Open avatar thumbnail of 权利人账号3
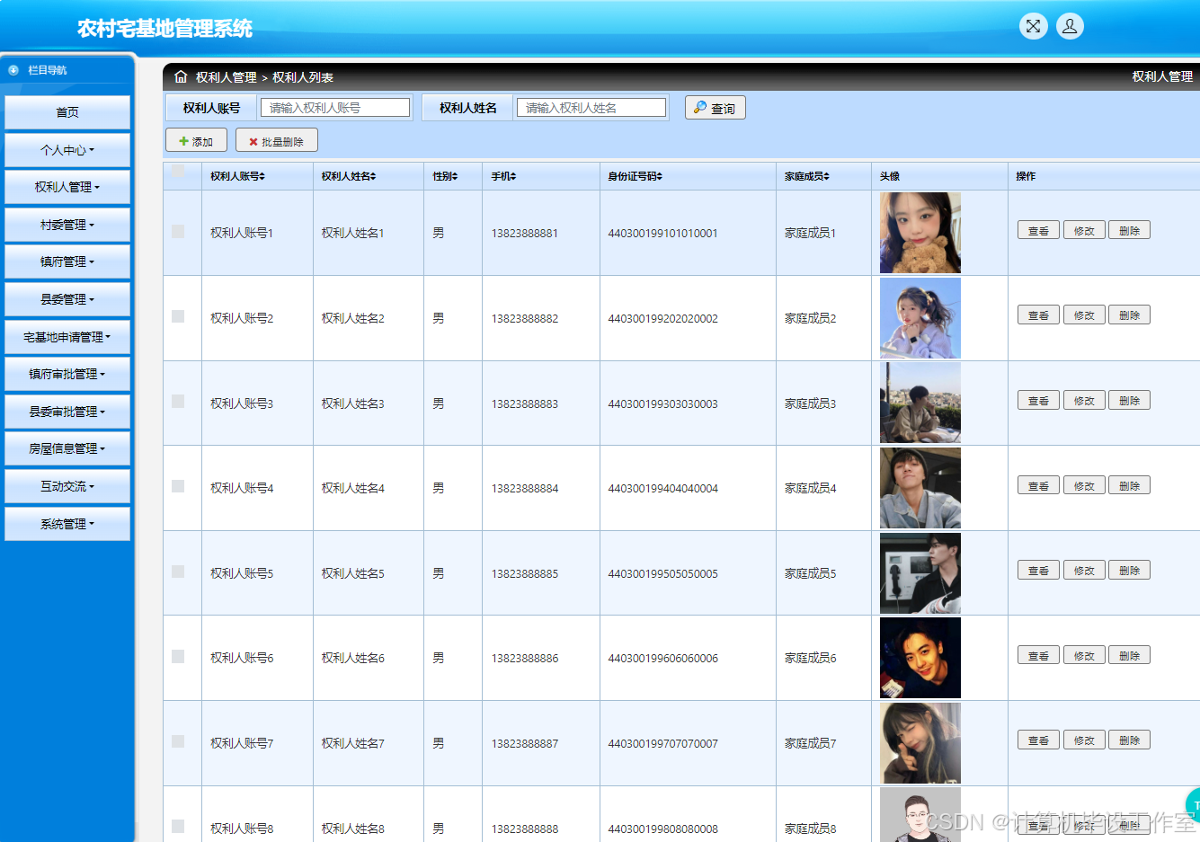Viewport: 1200px width, 842px height. point(920,403)
